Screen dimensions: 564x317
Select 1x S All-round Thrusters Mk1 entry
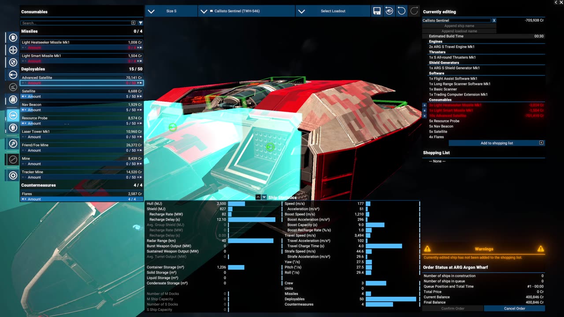[453, 57]
